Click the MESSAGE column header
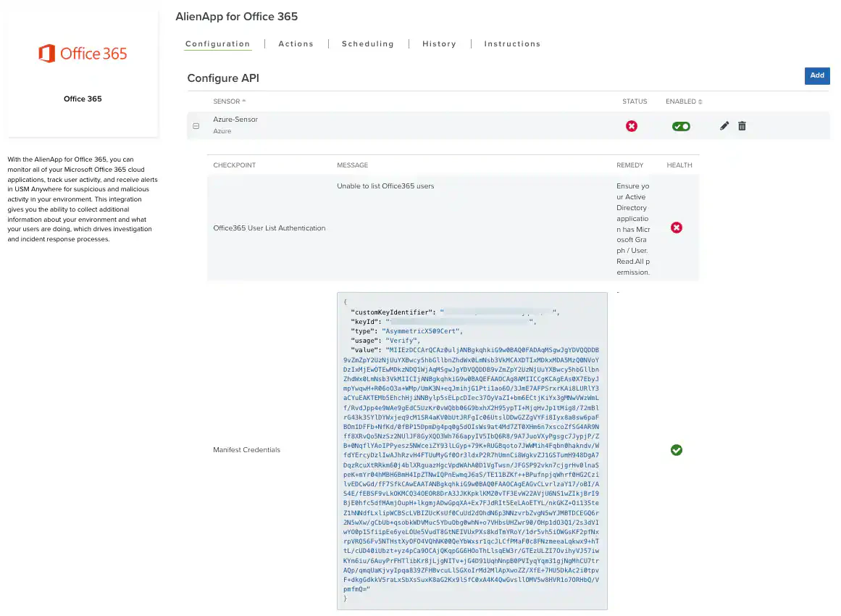 point(352,165)
